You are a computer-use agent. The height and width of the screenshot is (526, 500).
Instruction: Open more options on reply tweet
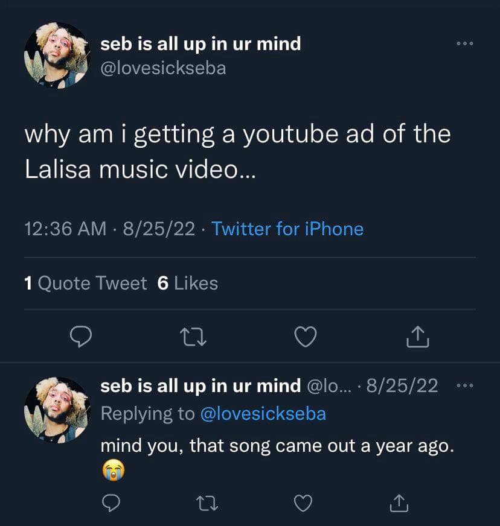(465, 385)
